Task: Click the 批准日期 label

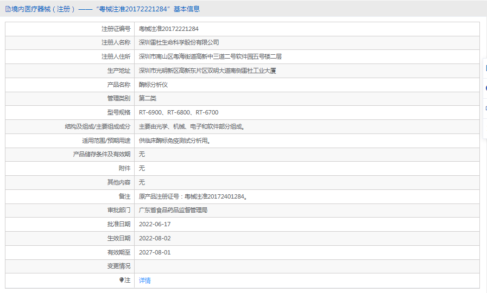Action: [x=119, y=224]
